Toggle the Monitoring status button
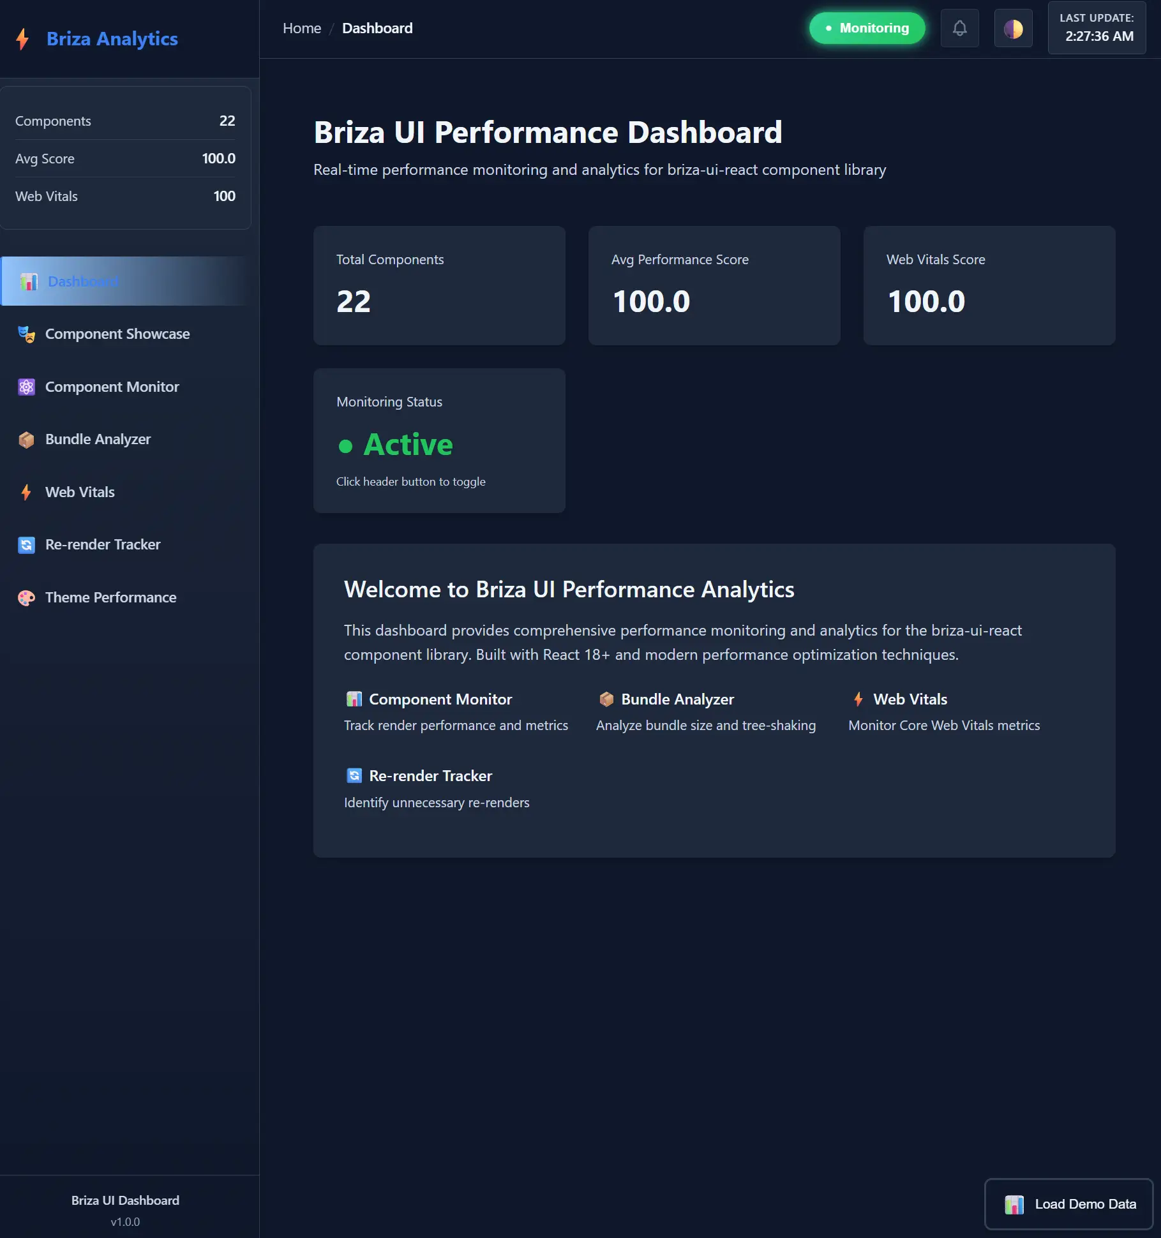The image size is (1161, 1238). (866, 27)
